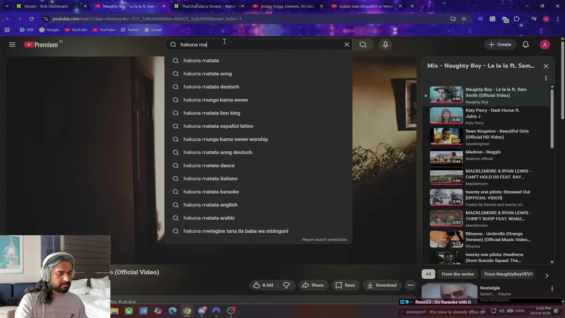Bookmark this page with the star
This screenshot has height=318, width=565.
click(464, 19)
